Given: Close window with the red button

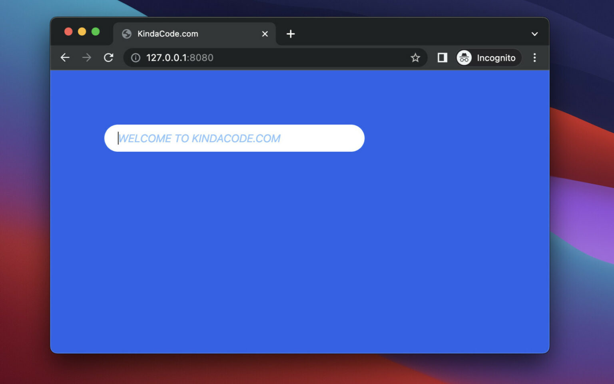Looking at the screenshot, I should [68, 32].
